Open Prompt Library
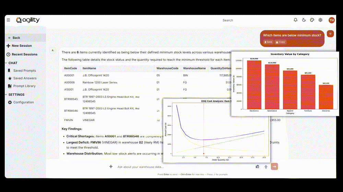This screenshot has height=192, width=343. click(22, 86)
